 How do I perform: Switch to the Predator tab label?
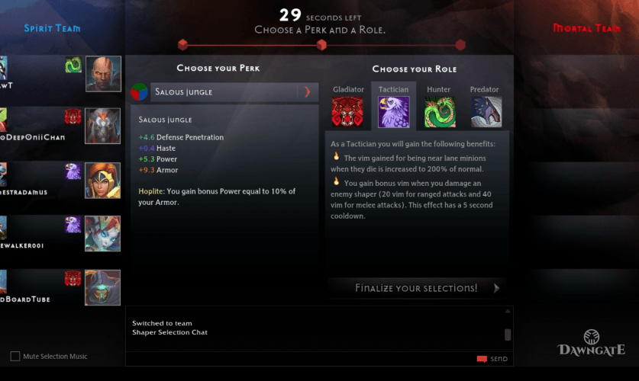484,89
